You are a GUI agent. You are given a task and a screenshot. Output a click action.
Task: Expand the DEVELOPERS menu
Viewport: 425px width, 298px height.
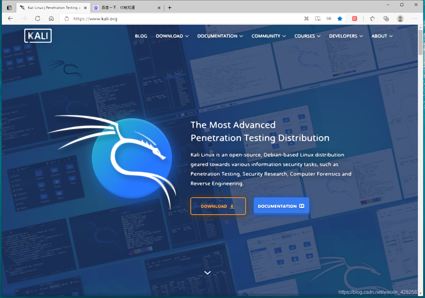point(346,36)
